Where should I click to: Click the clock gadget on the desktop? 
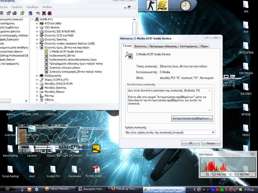(x=185, y=6)
